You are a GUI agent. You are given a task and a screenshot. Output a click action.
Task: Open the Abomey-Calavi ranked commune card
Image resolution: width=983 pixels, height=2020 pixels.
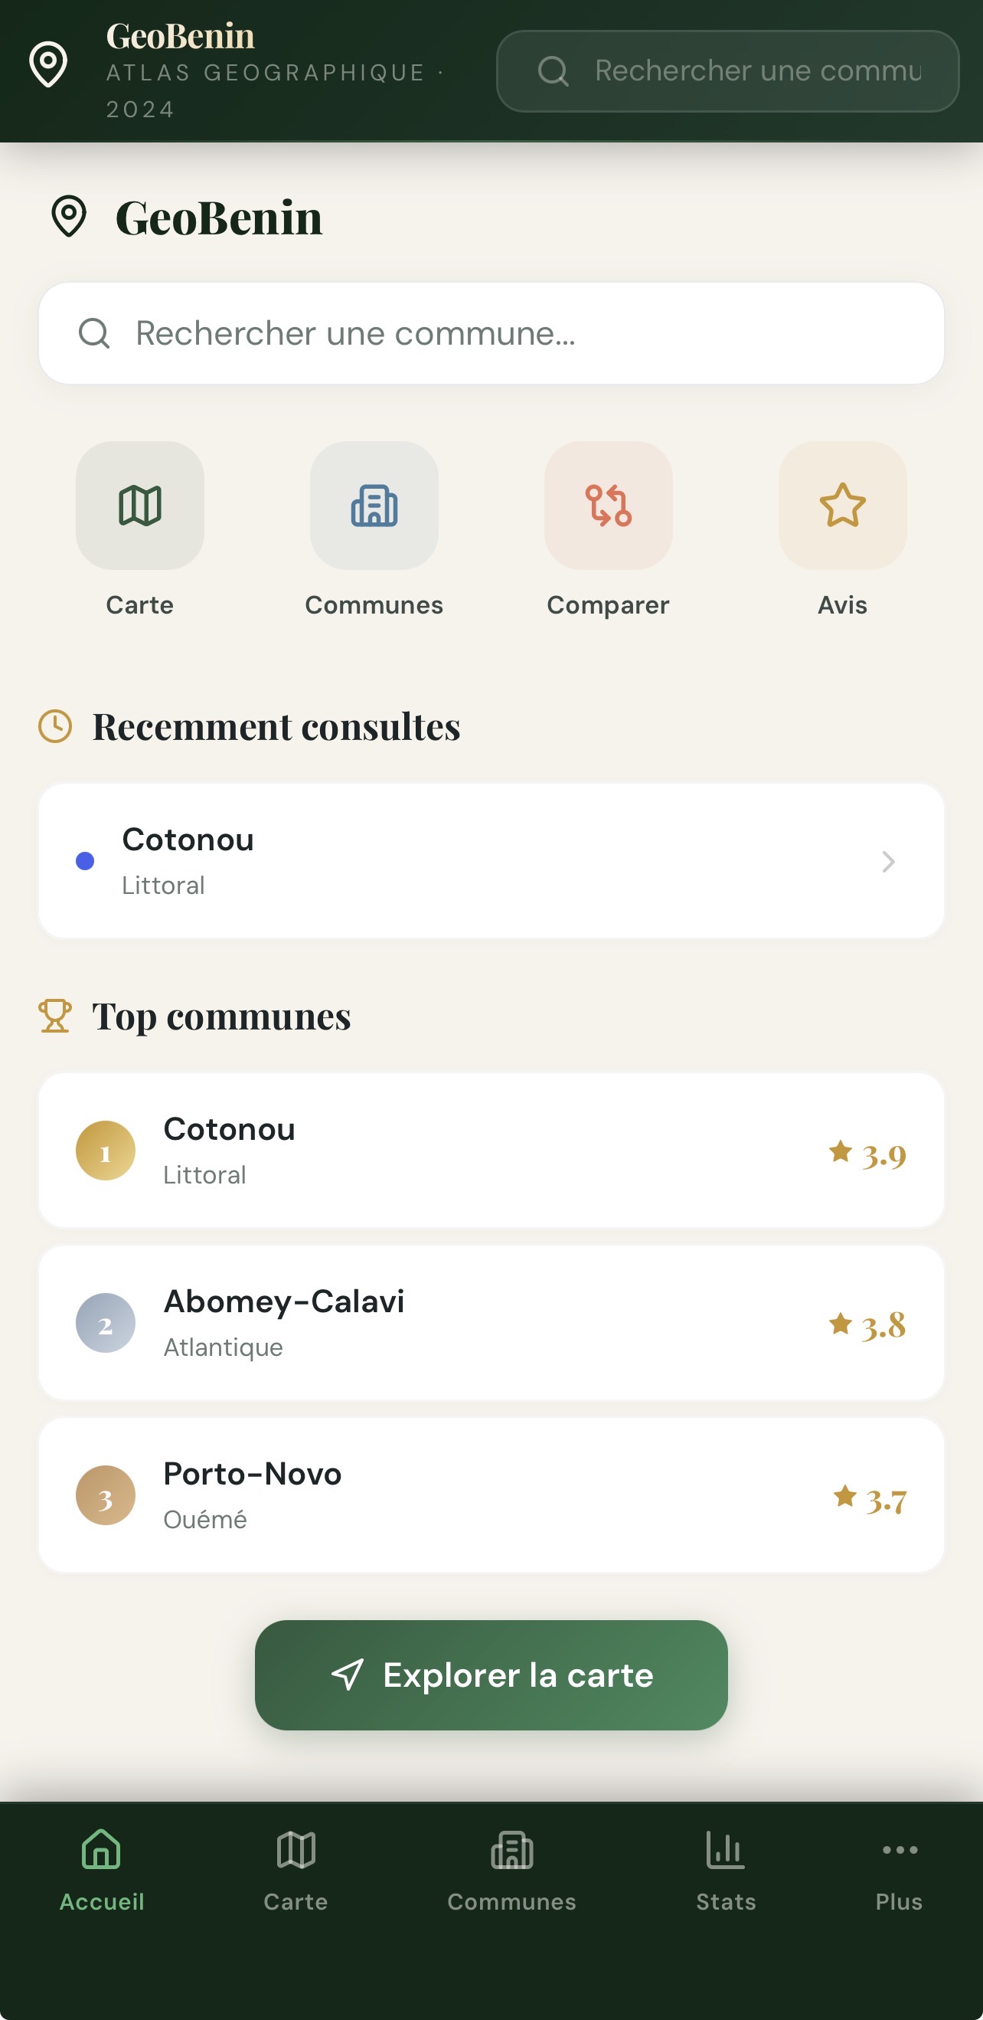point(491,1323)
